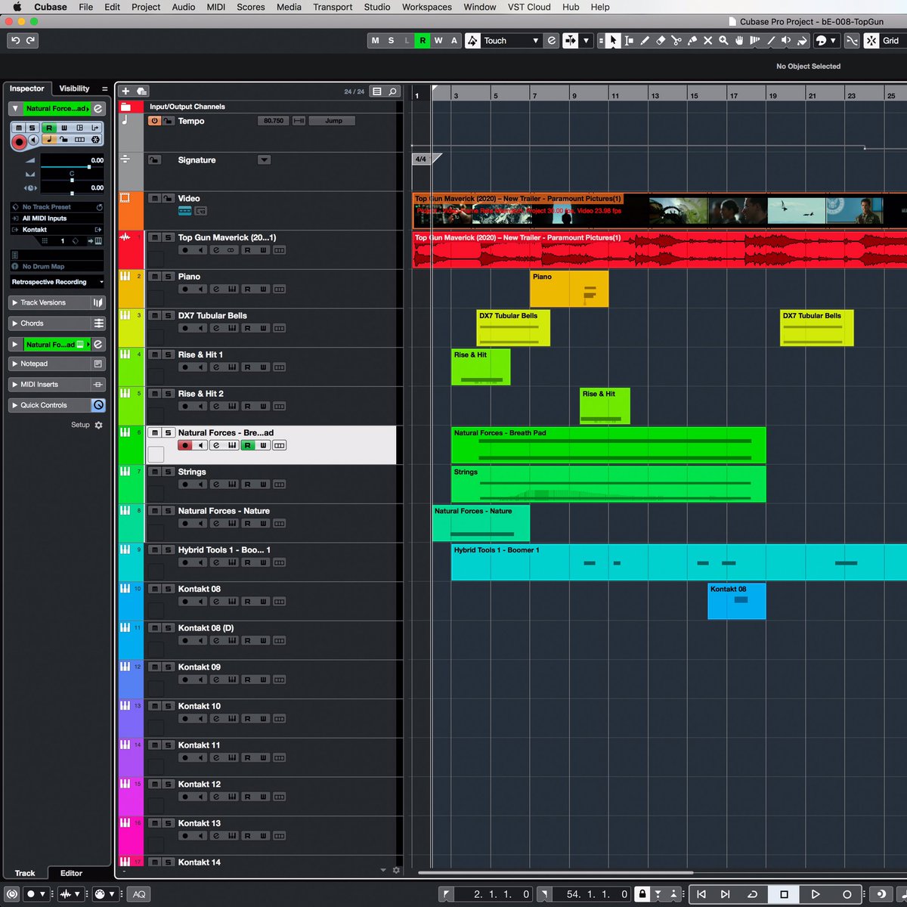Open Edit Channel Settings in Inspector header
This screenshot has width=907, height=907.
(98, 109)
